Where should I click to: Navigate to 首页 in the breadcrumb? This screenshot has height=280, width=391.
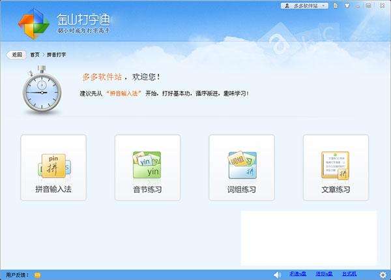tap(35, 55)
